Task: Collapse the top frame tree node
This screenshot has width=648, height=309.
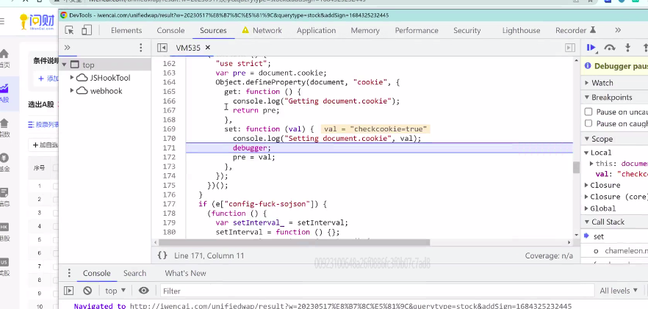Action: pos(64,65)
